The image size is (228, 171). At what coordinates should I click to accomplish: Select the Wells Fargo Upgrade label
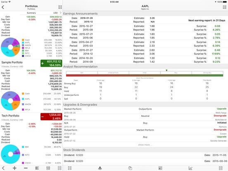click(x=222, y=109)
